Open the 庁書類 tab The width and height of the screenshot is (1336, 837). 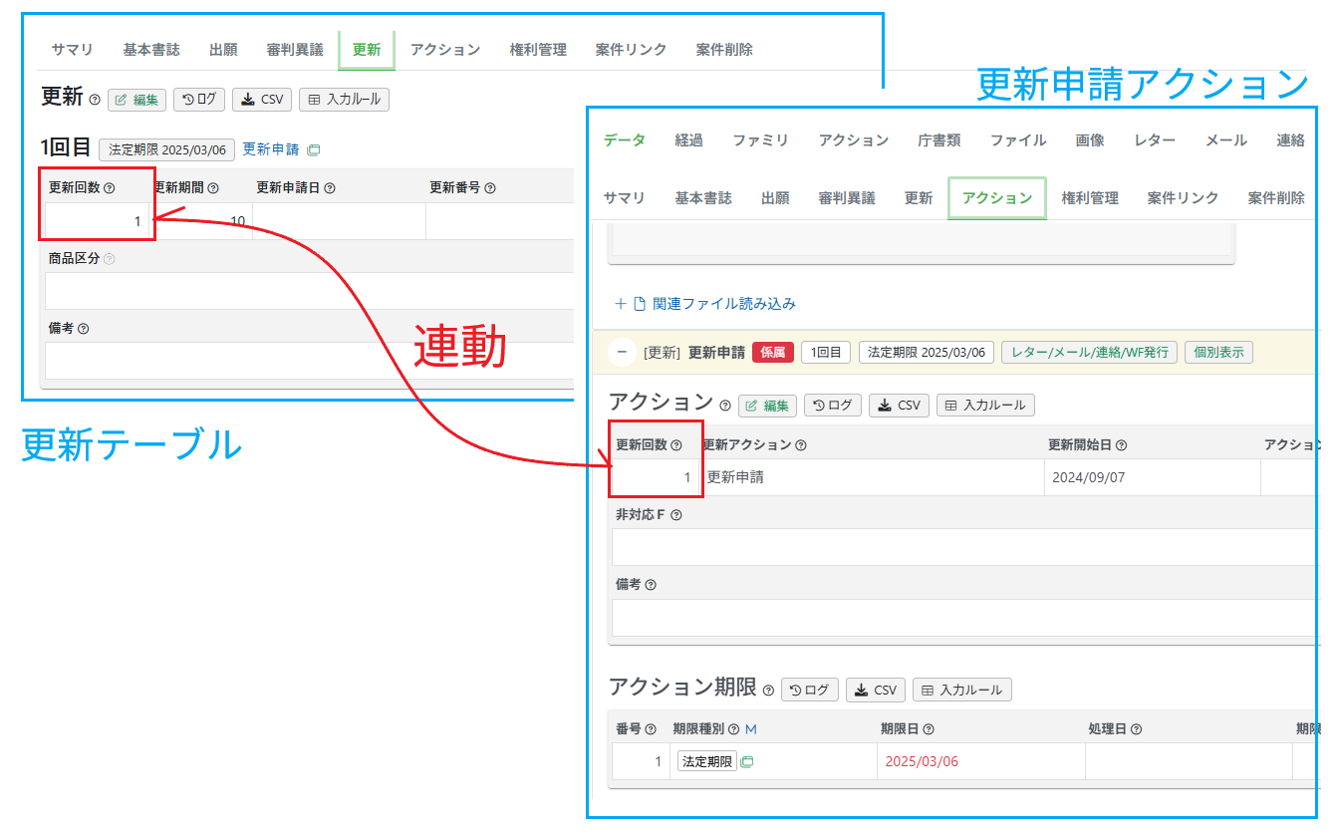click(938, 140)
